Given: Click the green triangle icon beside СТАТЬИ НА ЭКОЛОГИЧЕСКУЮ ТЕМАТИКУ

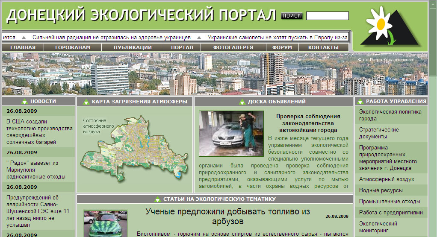Looking at the screenshot, I should (x=157, y=199).
